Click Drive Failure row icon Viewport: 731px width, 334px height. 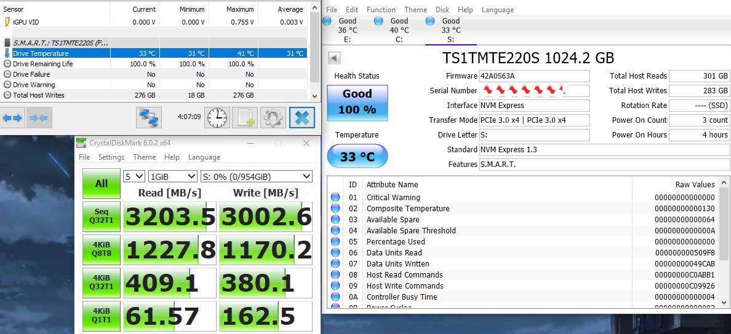(x=7, y=74)
